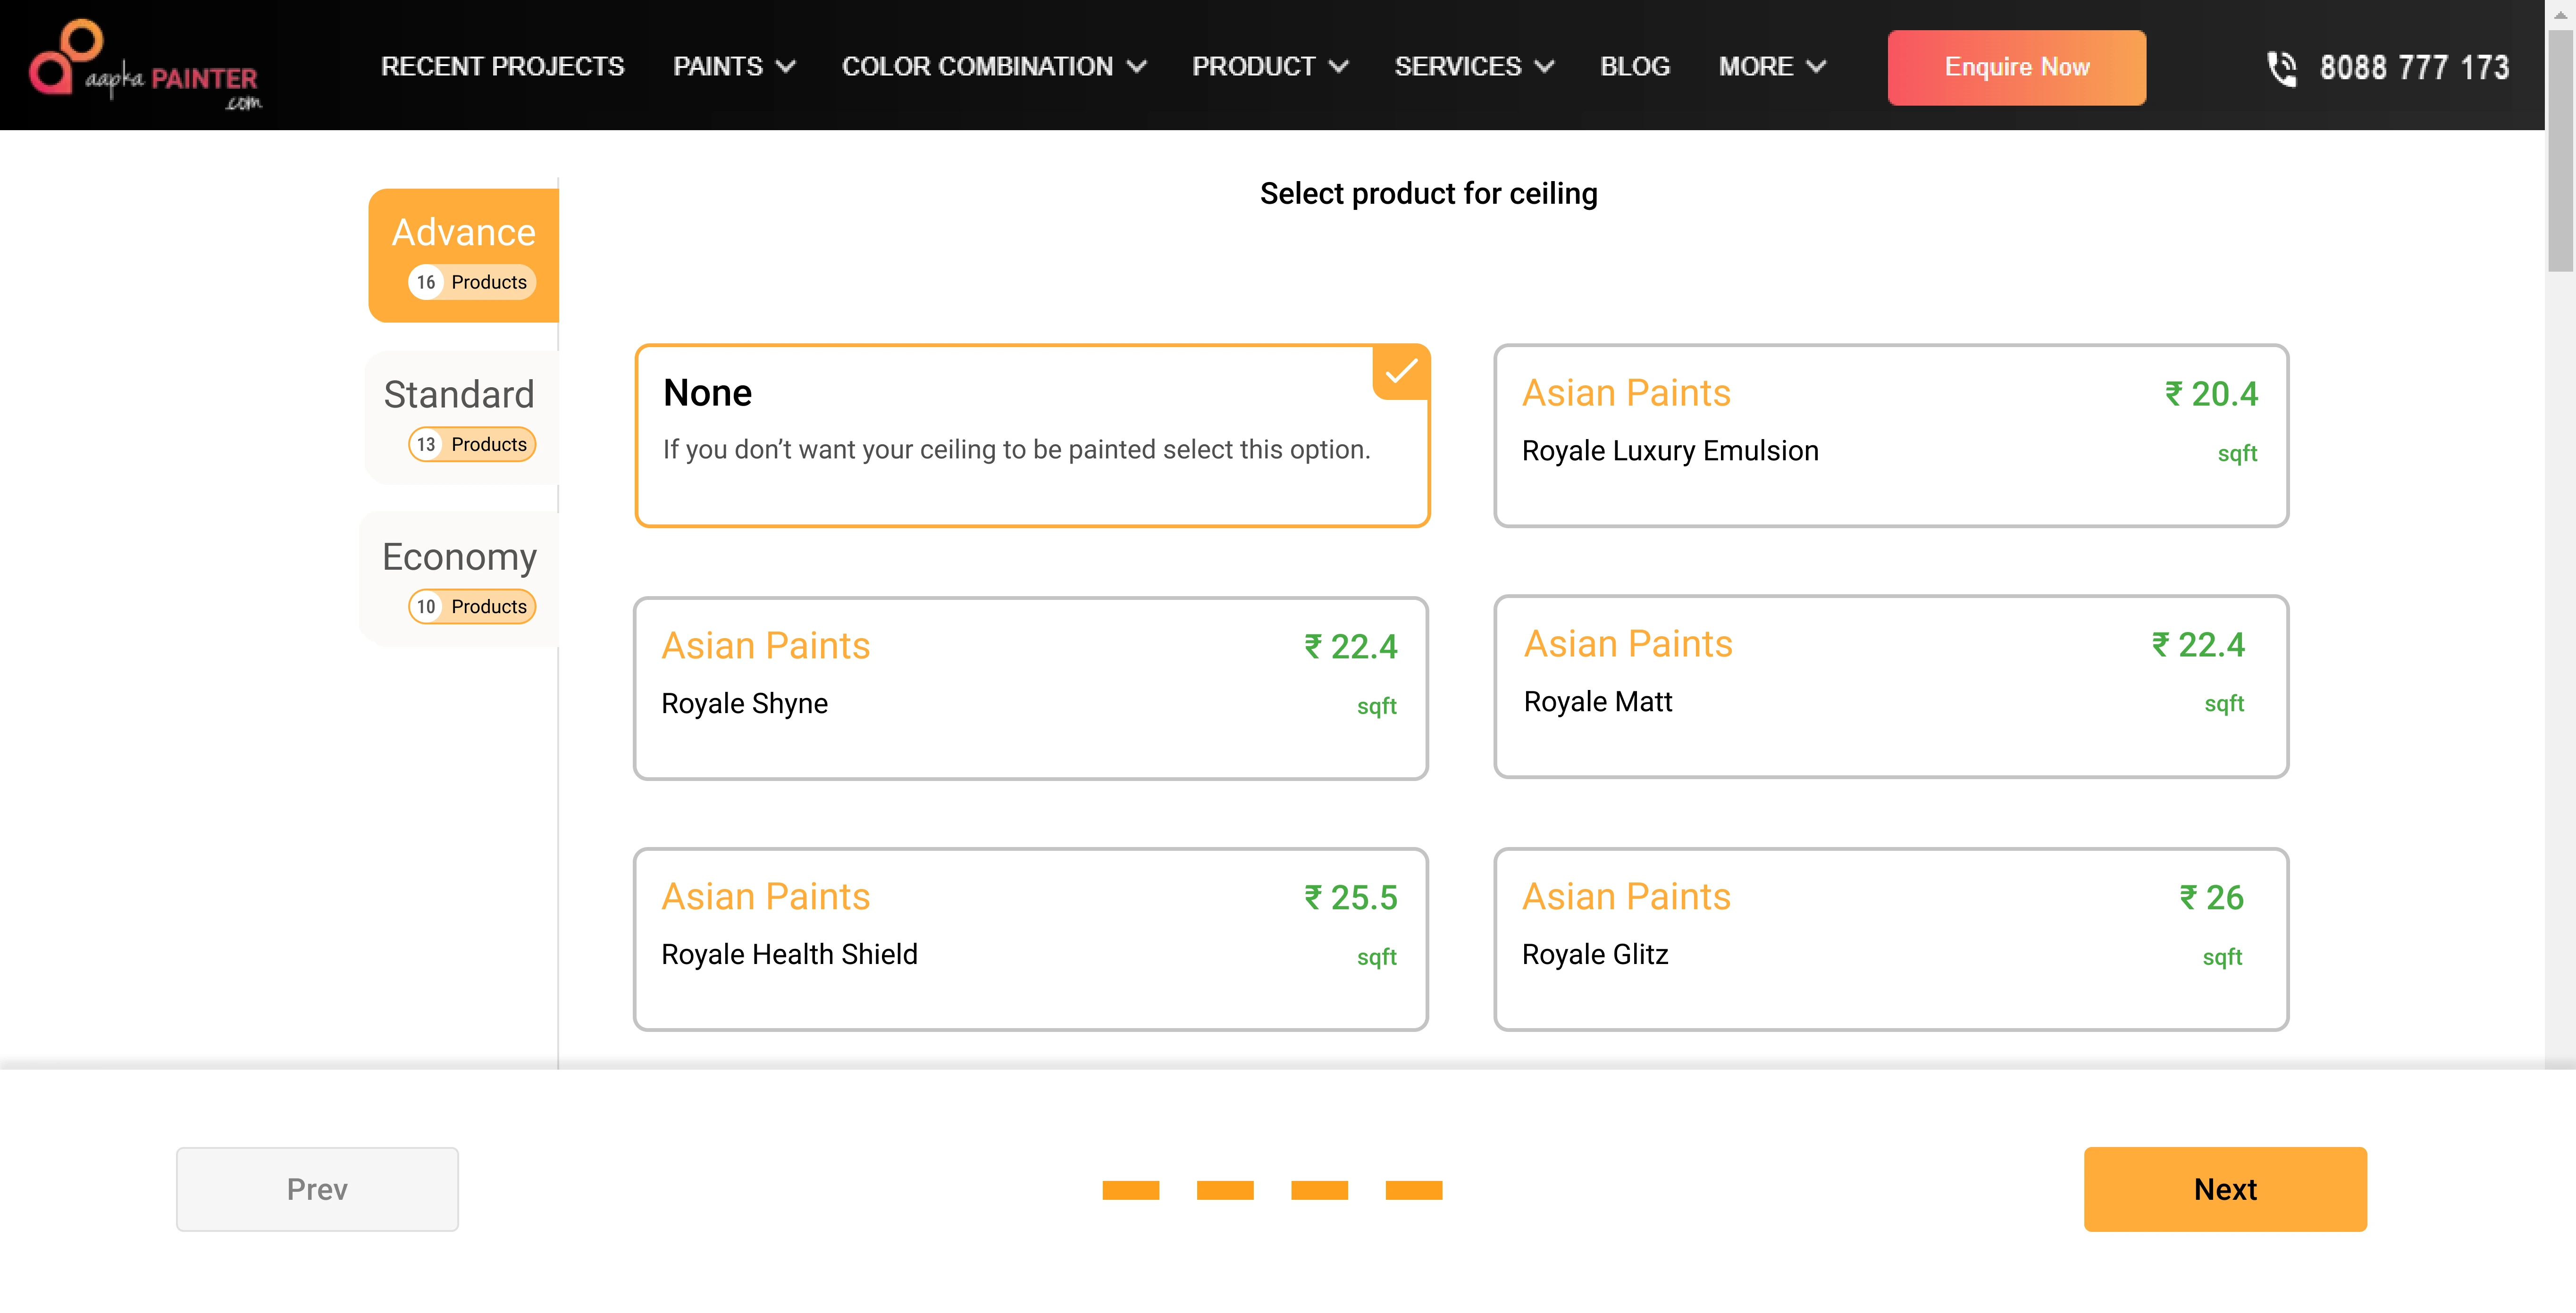Switch to the Economy products tab
Screen dimensions: 2576x1313
coord(459,580)
